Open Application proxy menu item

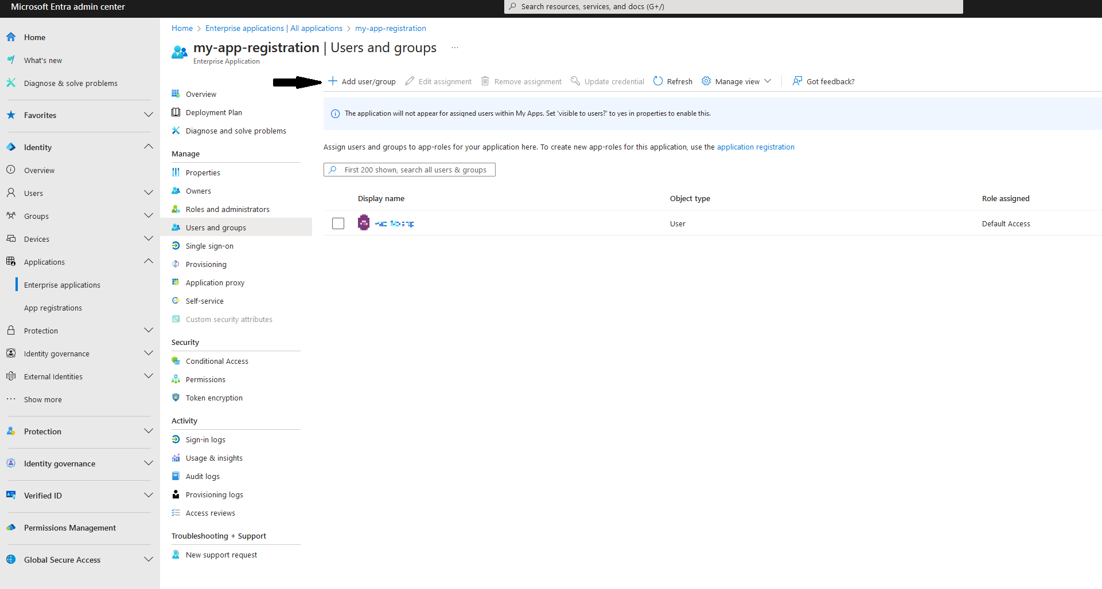pos(215,282)
